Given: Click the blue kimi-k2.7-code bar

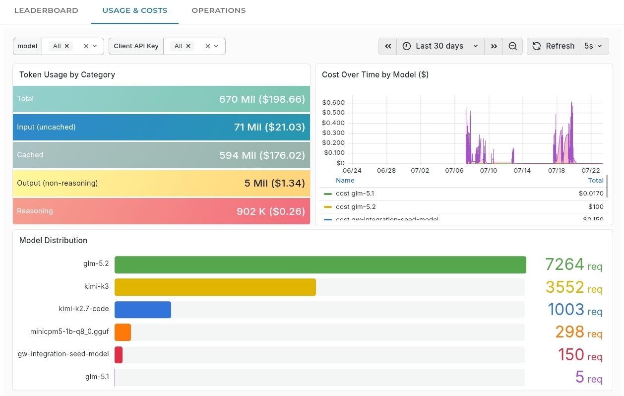Looking at the screenshot, I should 143,310.
